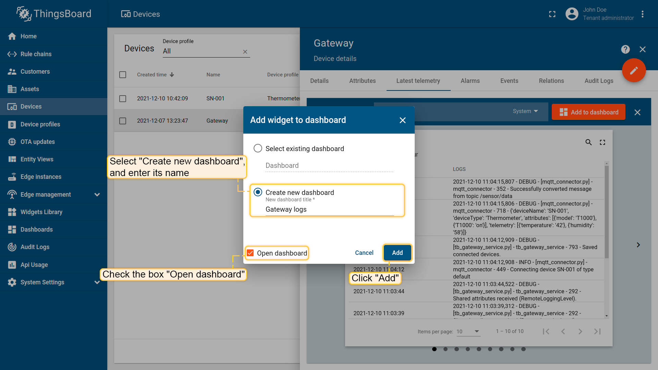Open Rule chains from the sidebar

coord(53,54)
